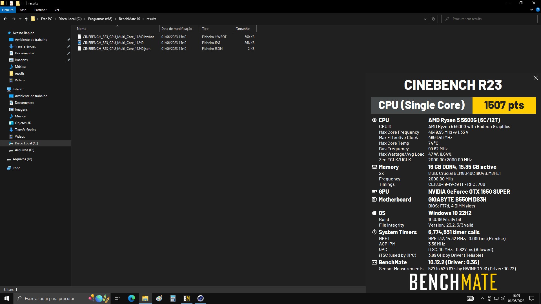Open the Windows Start menu
The image size is (541, 304).
pos(7,298)
